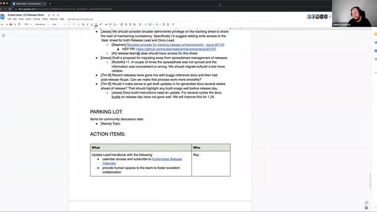
Task: Set left text alignment
Action: [x=121, y=25]
